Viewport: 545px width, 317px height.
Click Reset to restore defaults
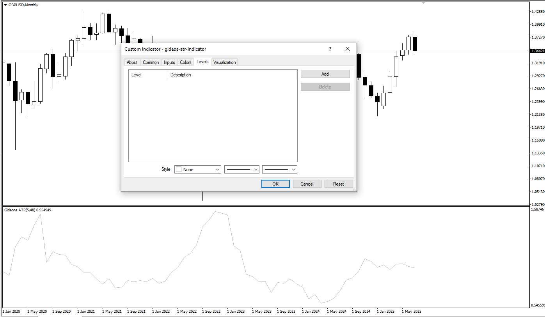tap(339, 184)
